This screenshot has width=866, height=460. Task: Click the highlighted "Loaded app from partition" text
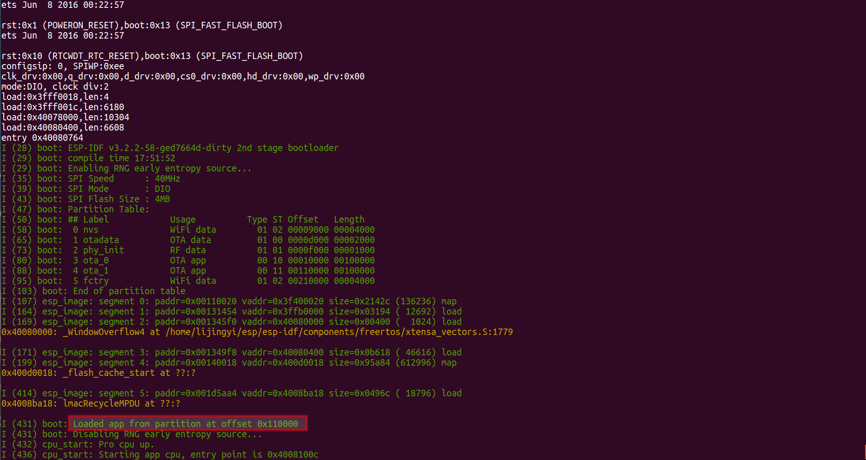pos(186,424)
